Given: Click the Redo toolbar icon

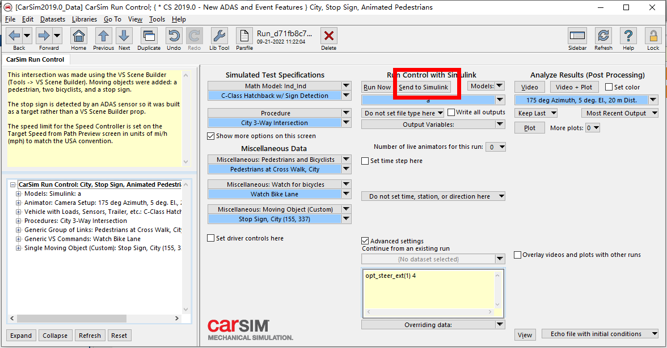Looking at the screenshot, I should click(x=195, y=36).
